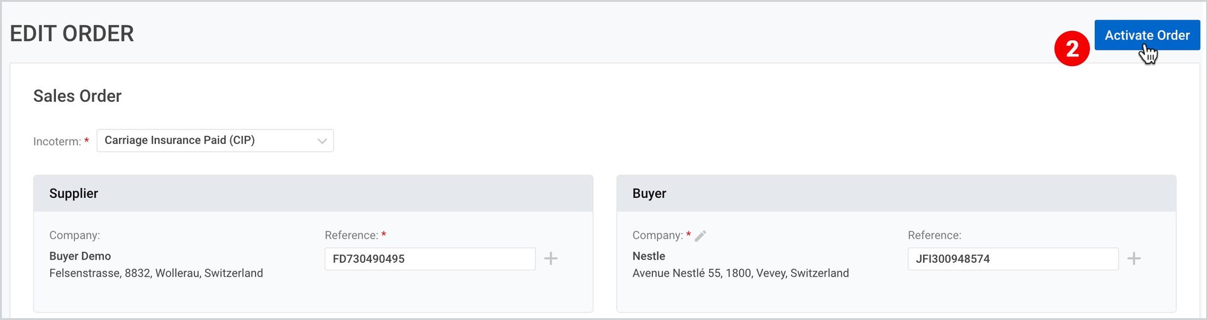Edit Buyer company with pencil icon
The width and height of the screenshot is (1208, 320).
(x=700, y=236)
